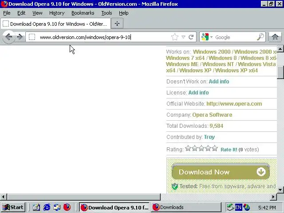Screen dimensions: 284x213
Task: Click the Rate It! link
Action: pos(229,150)
